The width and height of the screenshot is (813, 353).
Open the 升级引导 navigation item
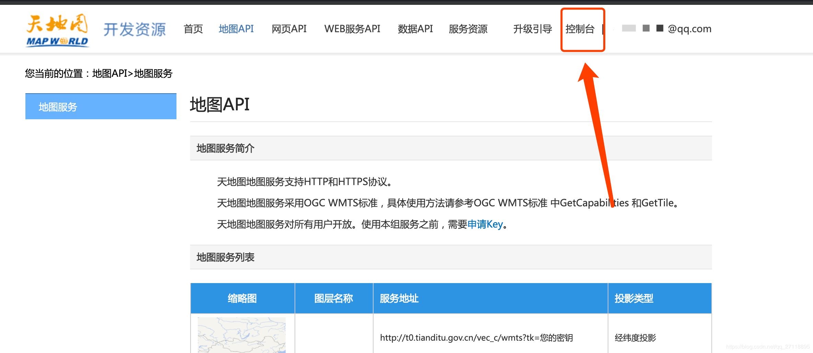[x=533, y=29]
